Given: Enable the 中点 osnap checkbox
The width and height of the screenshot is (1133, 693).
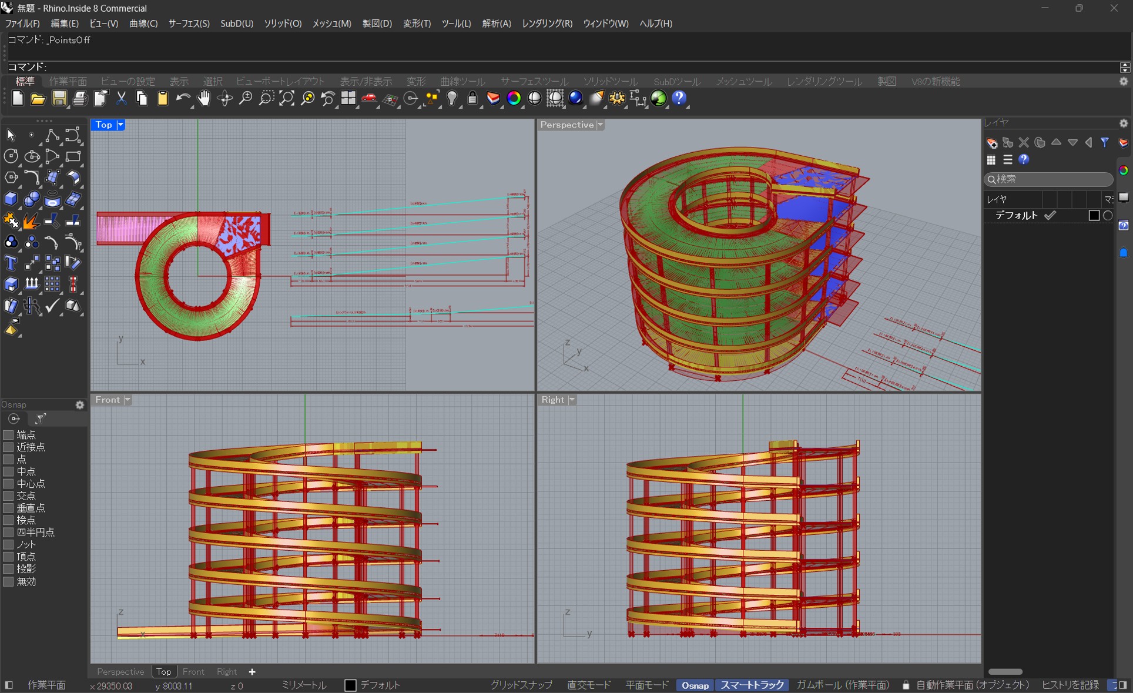Looking at the screenshot, I should pos(8,471).
